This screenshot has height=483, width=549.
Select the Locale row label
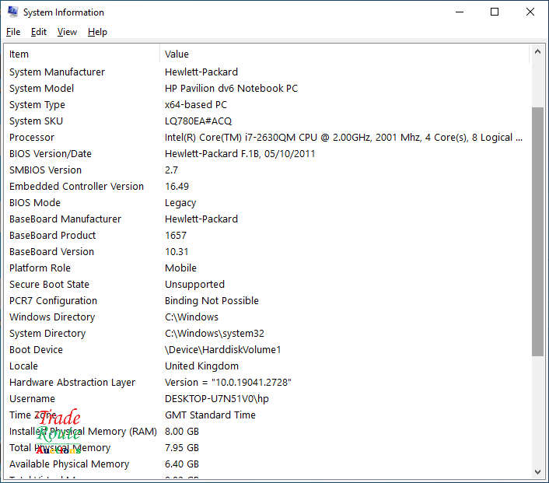tap(23, 366)
